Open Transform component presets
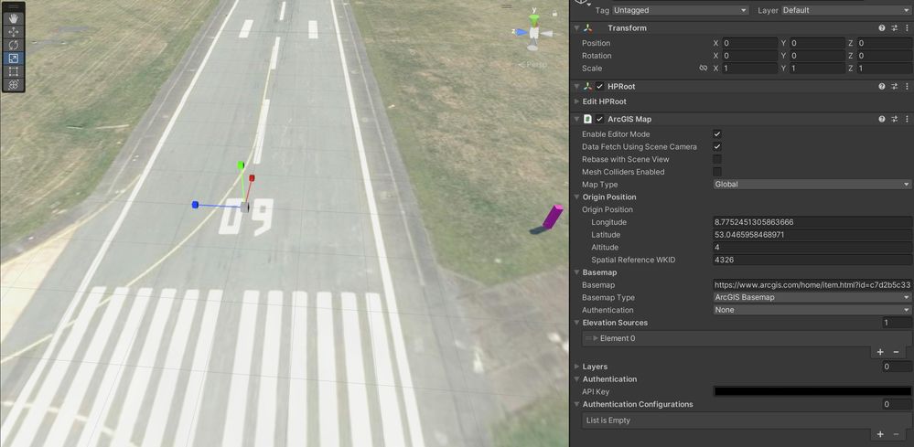The width and height of the screenshot is (914, 447). pos(895,28)
